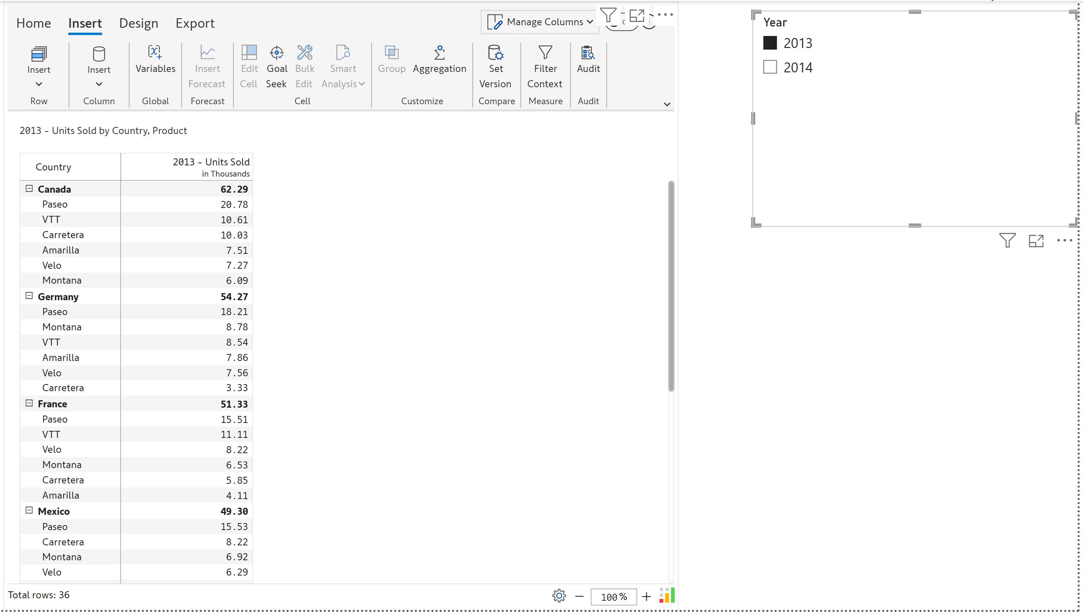
Task: Collapse the Germany row group
Action: coord(29,296)
